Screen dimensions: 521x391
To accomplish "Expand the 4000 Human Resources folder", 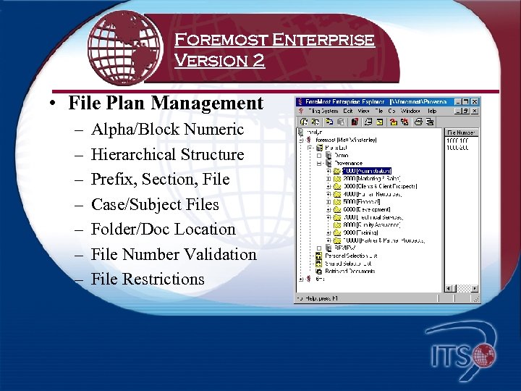I will [329, 194].
